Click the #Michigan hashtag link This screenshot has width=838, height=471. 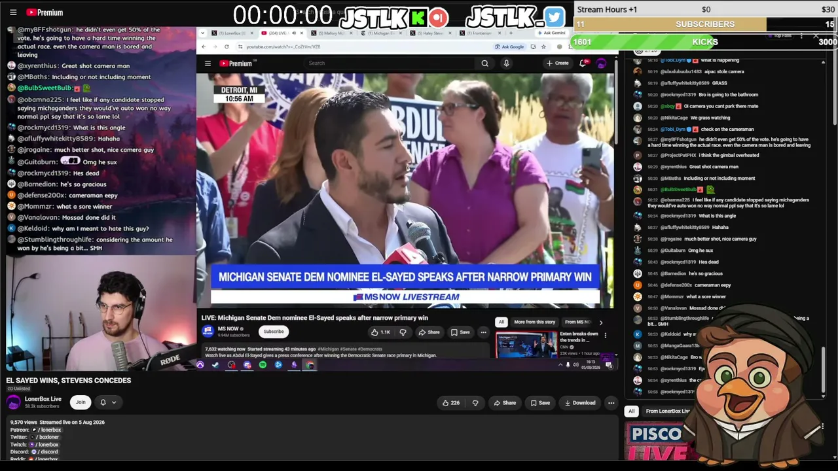point(327,349)
